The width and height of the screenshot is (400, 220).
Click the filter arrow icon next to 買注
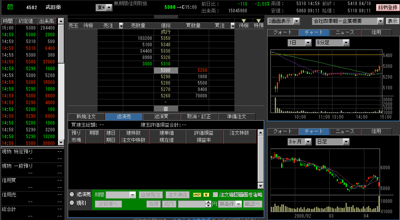(233, 26)
